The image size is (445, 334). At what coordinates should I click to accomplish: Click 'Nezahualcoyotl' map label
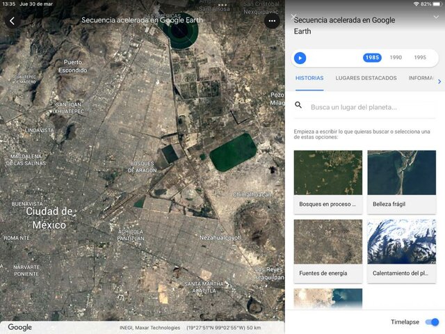pos(220,237)
